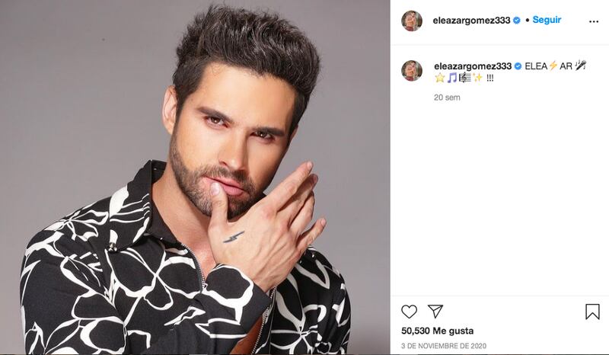Image resolution: width=609 pixels, height=355 pixels.
Task: Click the lightning bolt emoji in caption
Action: 553,66
